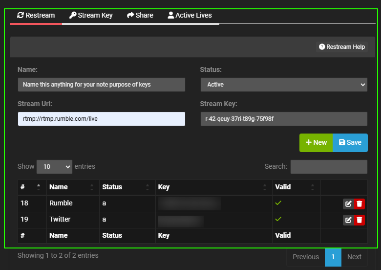
Task: Click the edit icon for Rumble row
Action: 348,204
